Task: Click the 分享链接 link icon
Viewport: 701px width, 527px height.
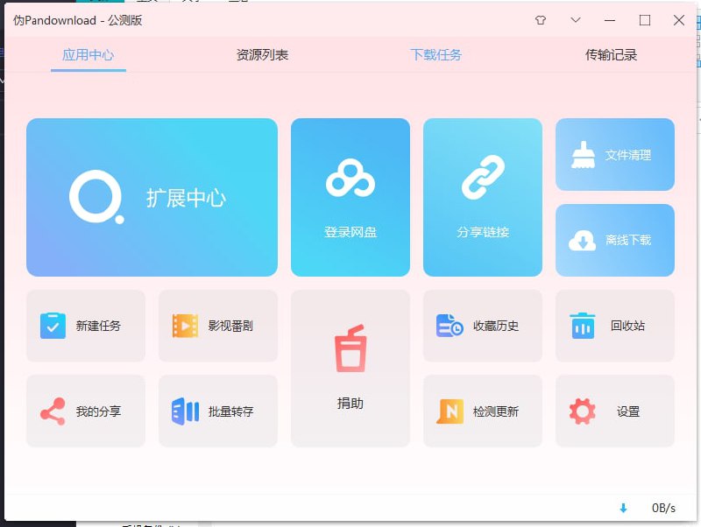Action: pyautogui.click(x=483, y=195)
